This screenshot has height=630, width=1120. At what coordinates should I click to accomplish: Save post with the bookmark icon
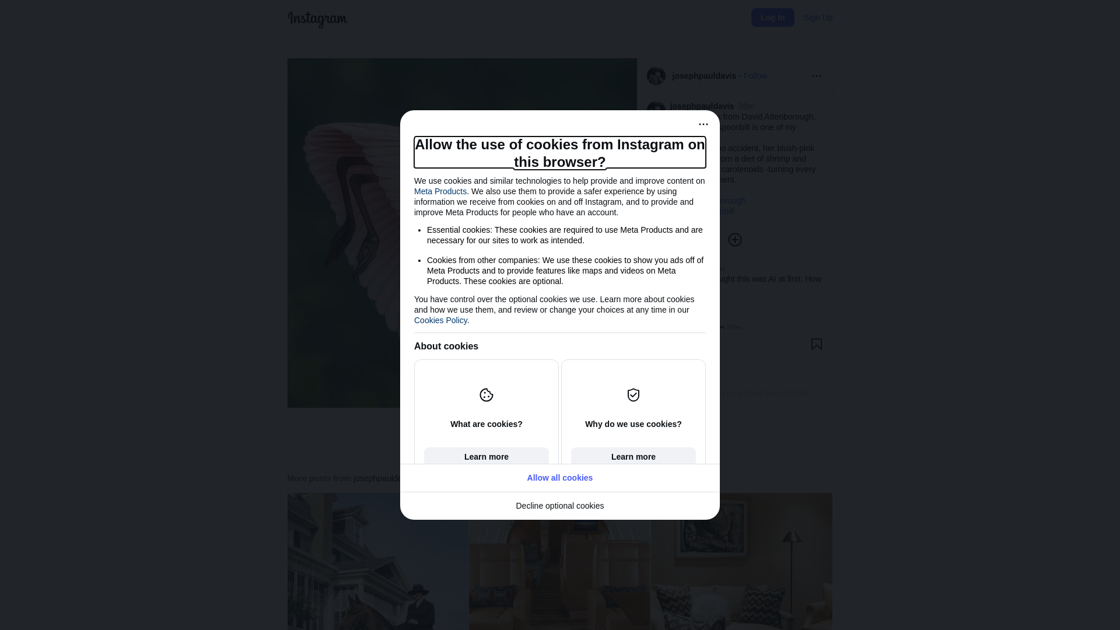pyautogui.click(x=816, y=344)
